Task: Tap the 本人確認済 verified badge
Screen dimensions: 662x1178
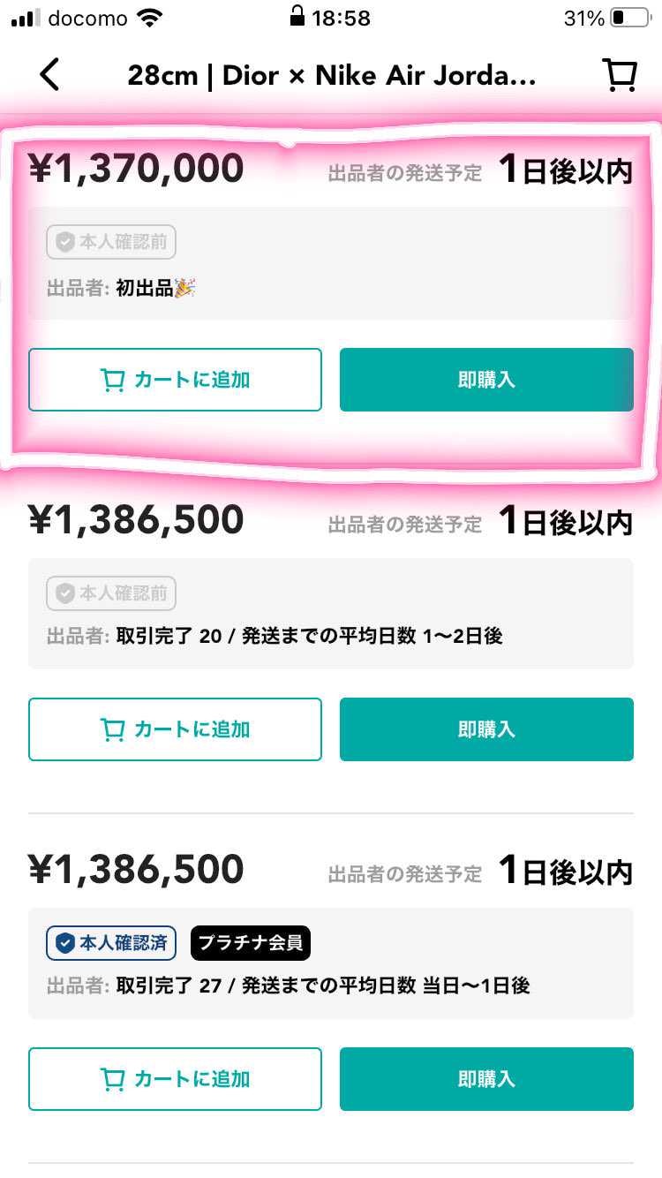Action: click(x=111, y=943)
